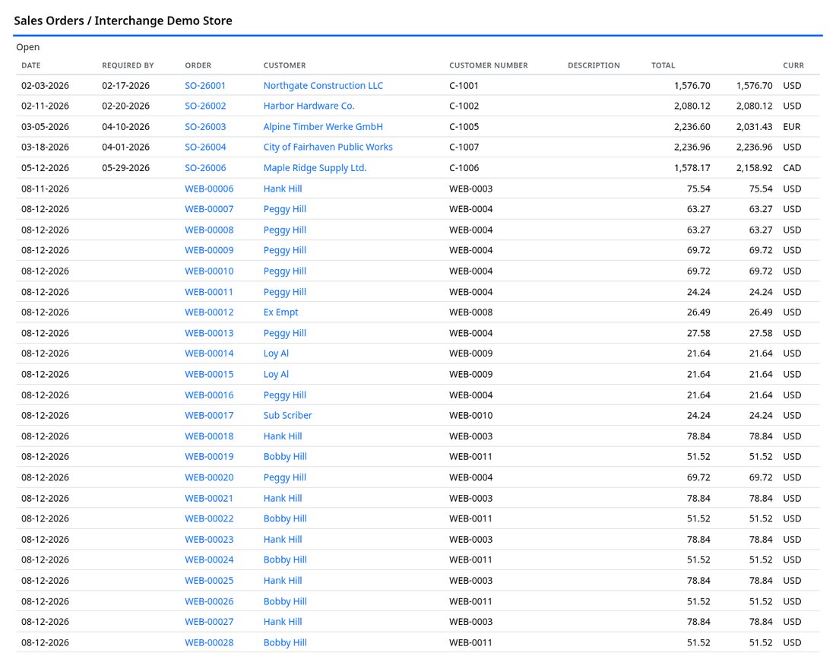Open web order WEB-00028
This screenshot has width=836, height=653.
point(209,642)
